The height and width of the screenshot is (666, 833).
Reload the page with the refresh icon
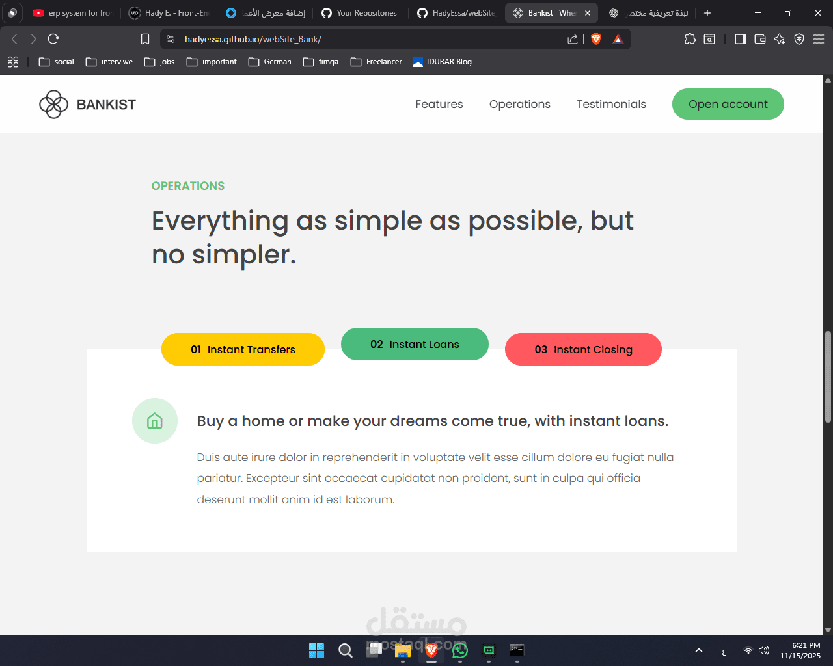pos(53,39)
